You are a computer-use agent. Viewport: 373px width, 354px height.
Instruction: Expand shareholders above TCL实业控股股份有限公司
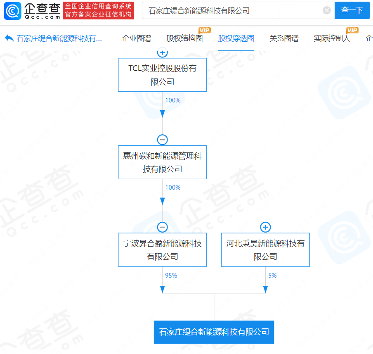[163, 53]
